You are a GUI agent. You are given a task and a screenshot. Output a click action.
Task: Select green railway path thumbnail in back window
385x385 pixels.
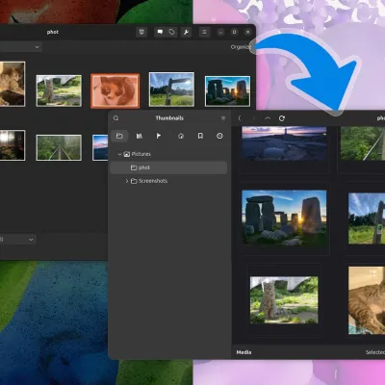point(59,147)
